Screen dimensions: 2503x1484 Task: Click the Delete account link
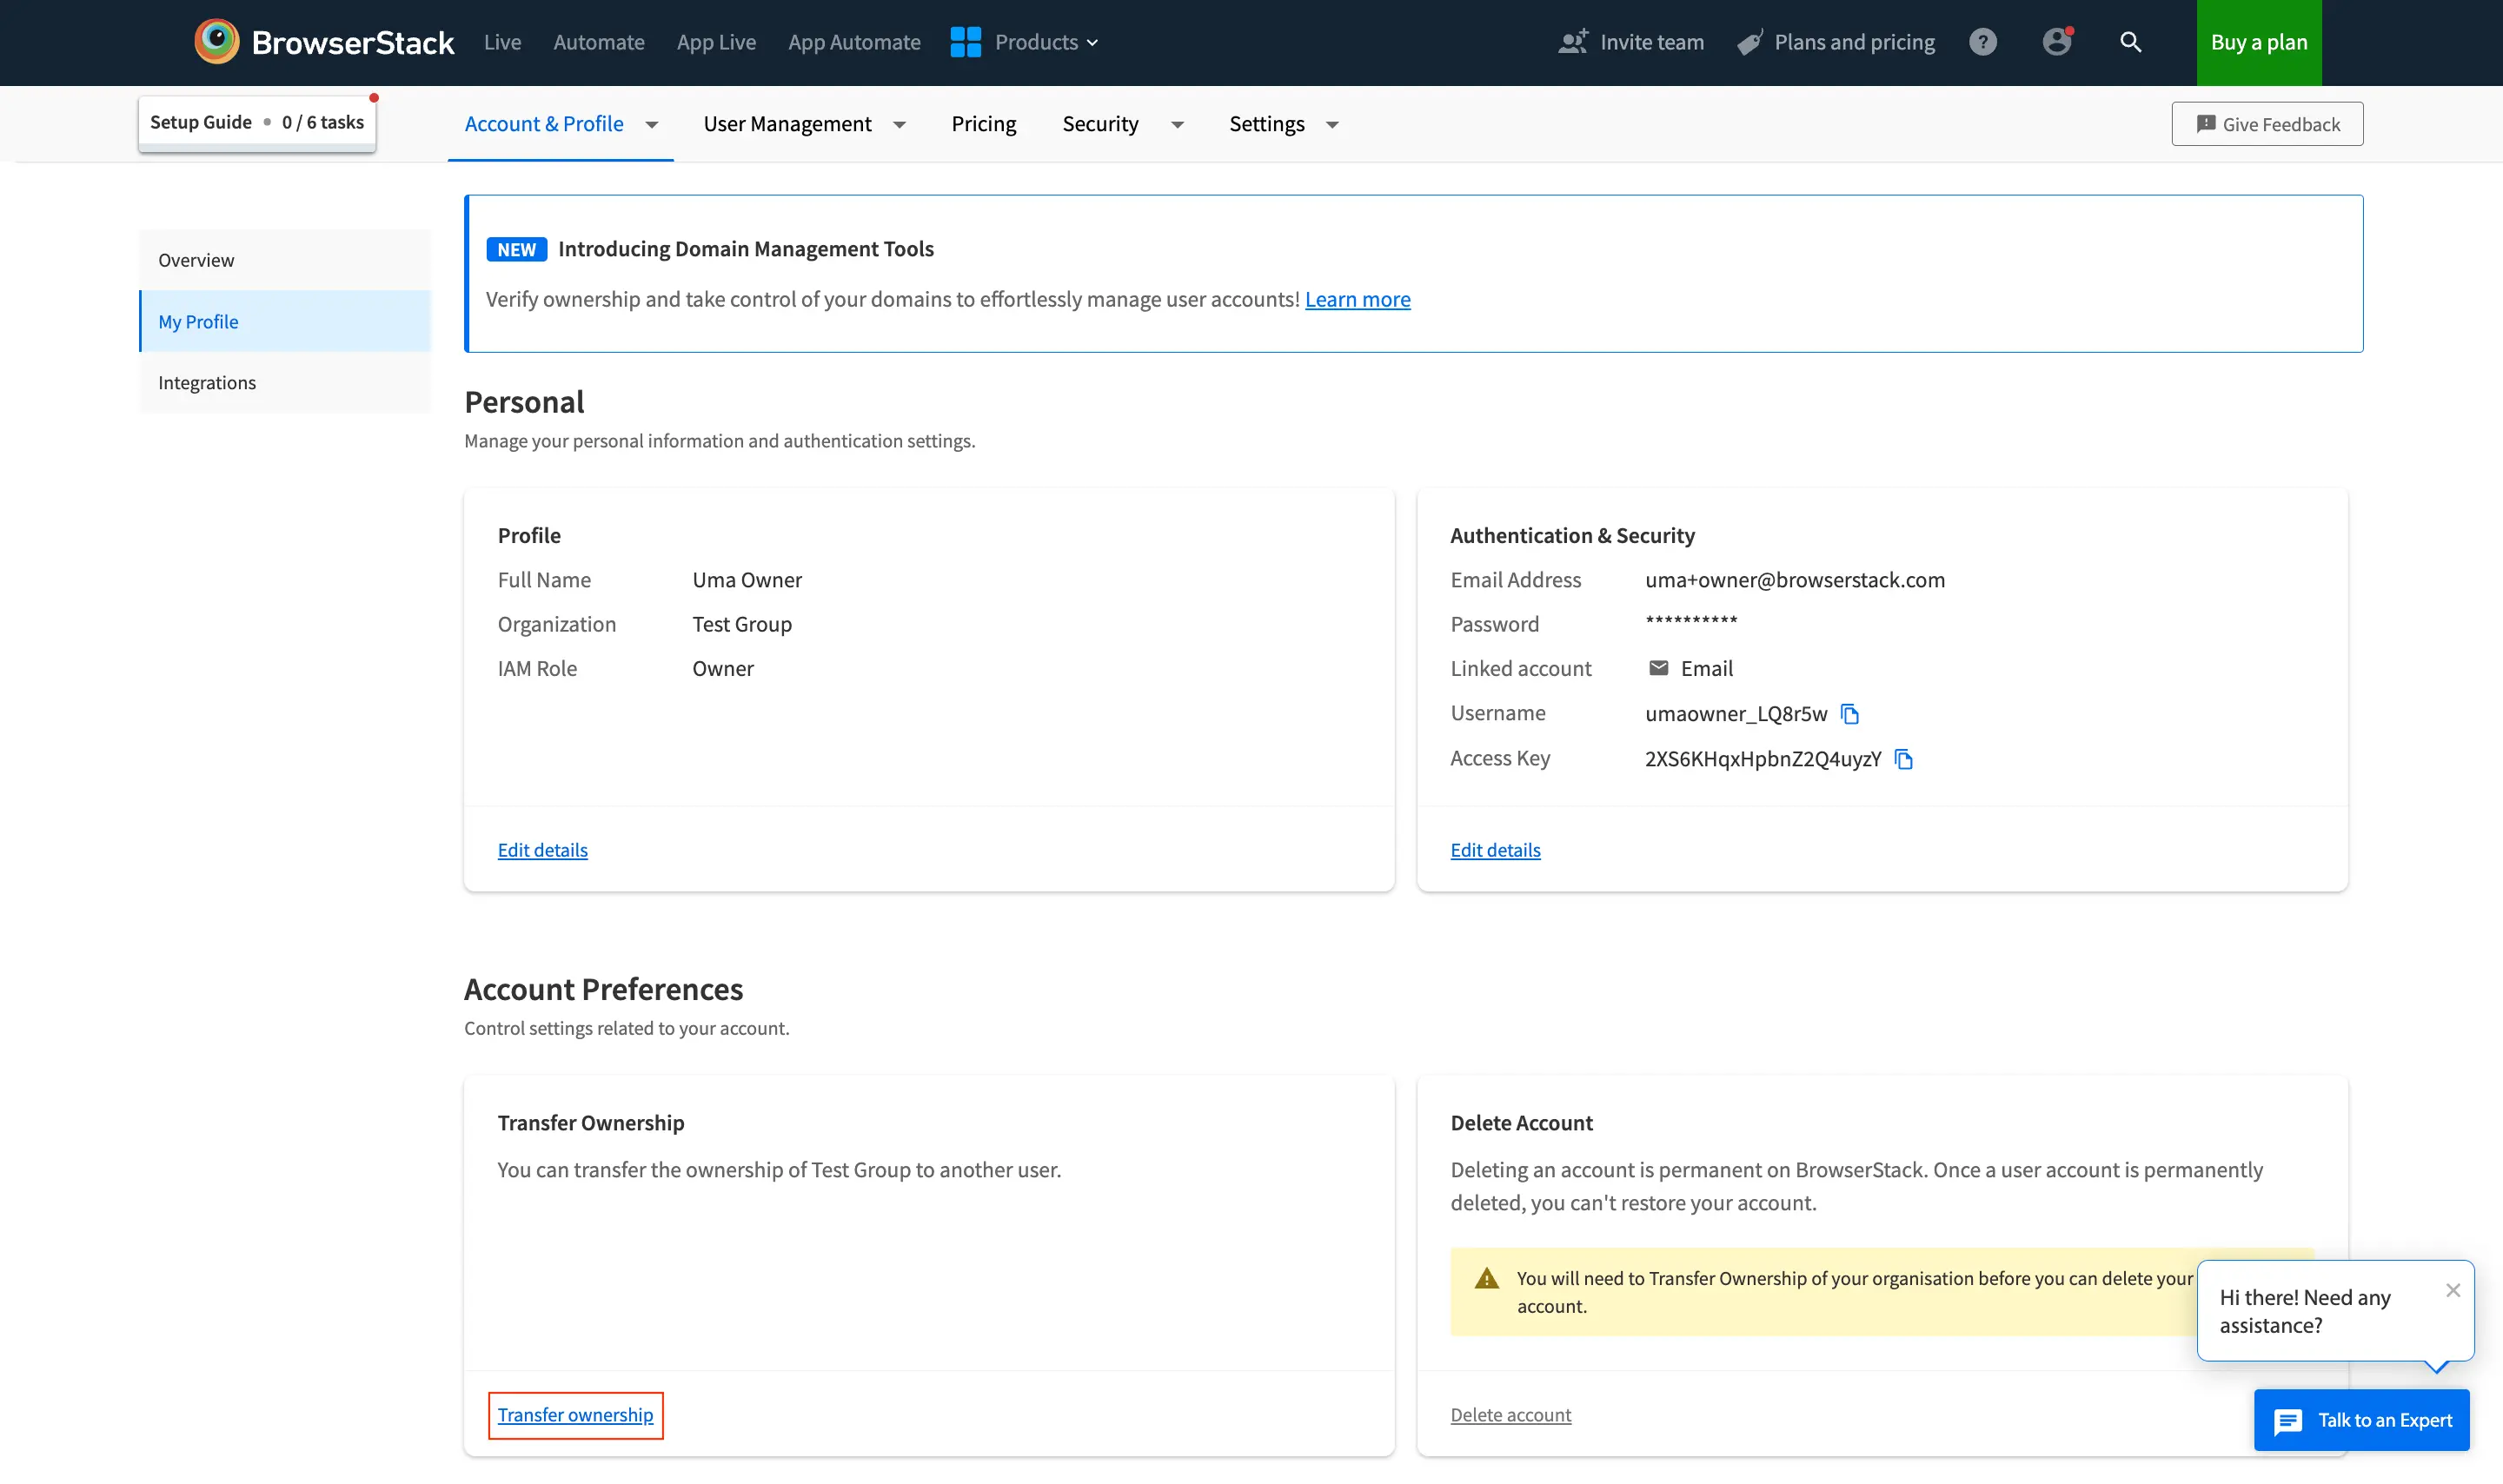[1510, 1415]
